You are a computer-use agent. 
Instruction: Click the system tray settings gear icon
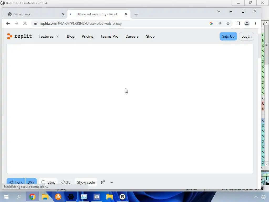click(x=263, y=197)
